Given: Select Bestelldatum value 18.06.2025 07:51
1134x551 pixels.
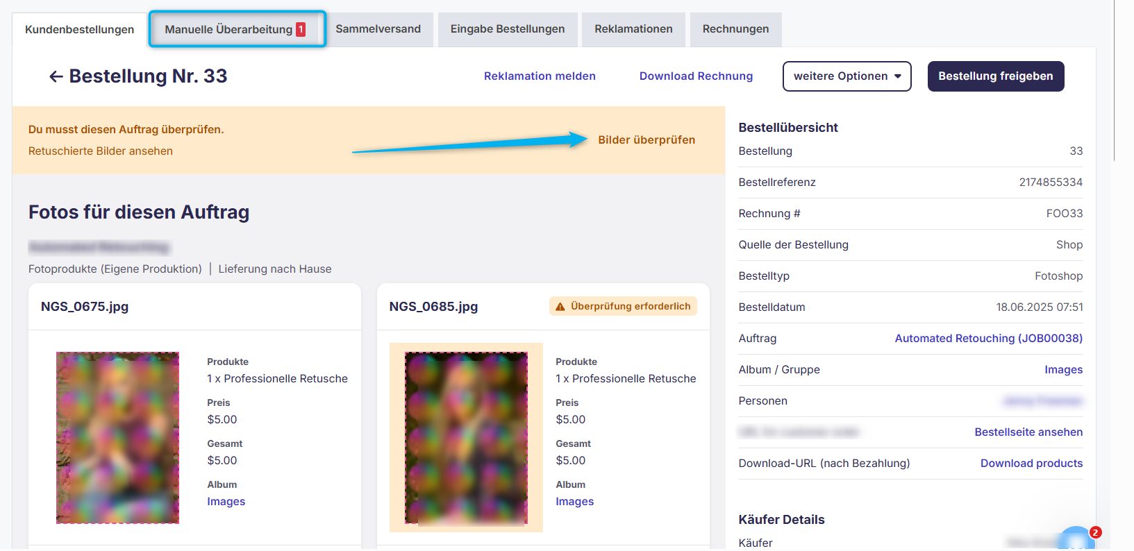Looking at the screenshot, I should [x=1039, y=307].
